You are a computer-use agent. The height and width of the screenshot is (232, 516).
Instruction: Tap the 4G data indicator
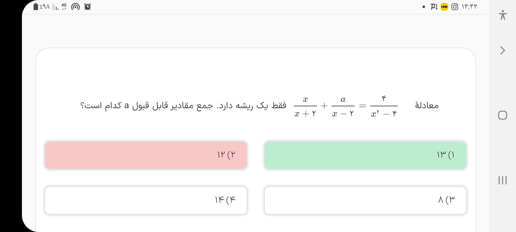click(64, 7)
